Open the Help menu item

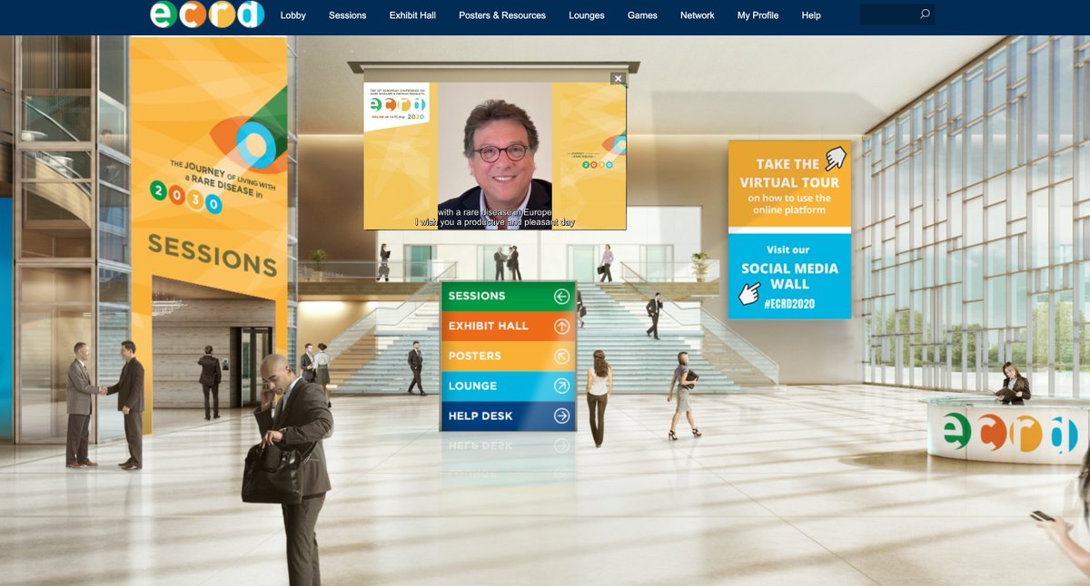[x=811, y=15]
